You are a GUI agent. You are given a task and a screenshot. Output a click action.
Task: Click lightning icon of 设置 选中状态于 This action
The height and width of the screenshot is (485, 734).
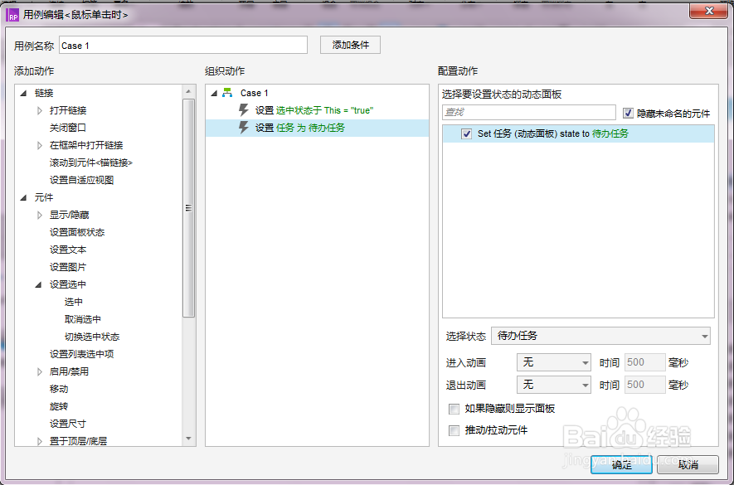243,110
